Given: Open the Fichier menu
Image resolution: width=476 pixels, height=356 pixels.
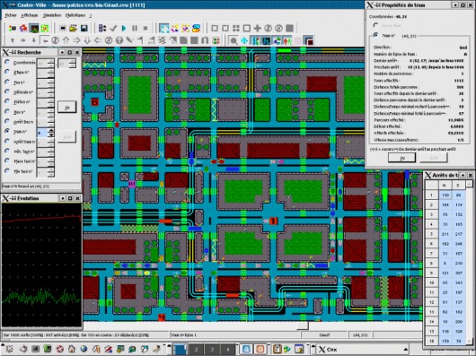Looking at the screenshot, I should coord(11,15).
